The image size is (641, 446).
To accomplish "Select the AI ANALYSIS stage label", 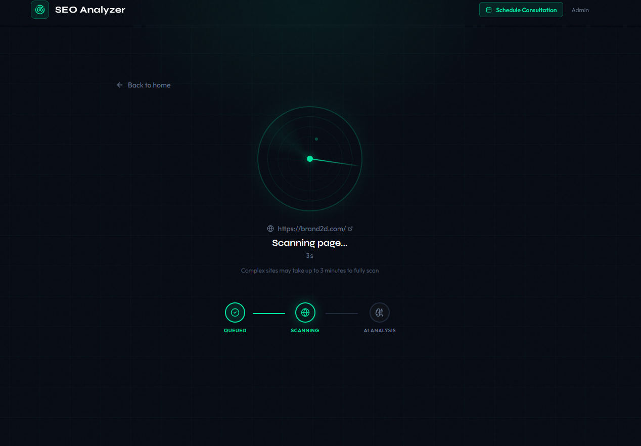I will pos(380,330).
